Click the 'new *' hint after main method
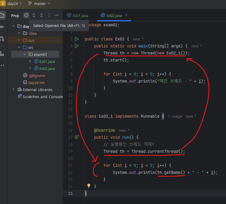226x204 pixels. click(x=197, y=46)
